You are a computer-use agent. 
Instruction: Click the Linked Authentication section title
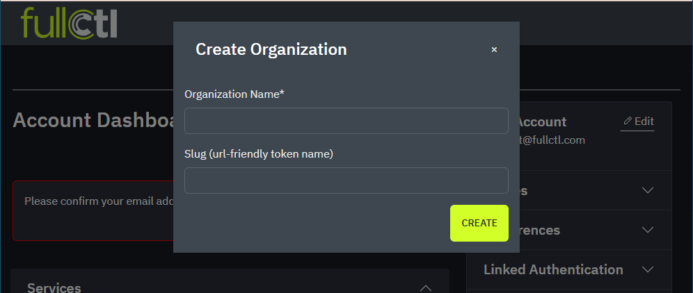[x=553, y=269]
